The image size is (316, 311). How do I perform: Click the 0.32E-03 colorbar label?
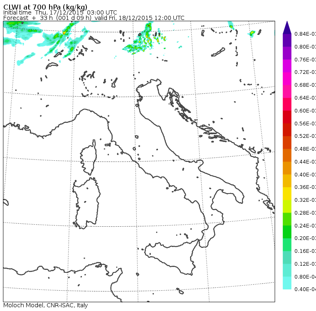pyautogui.click(x=305, y=200)
